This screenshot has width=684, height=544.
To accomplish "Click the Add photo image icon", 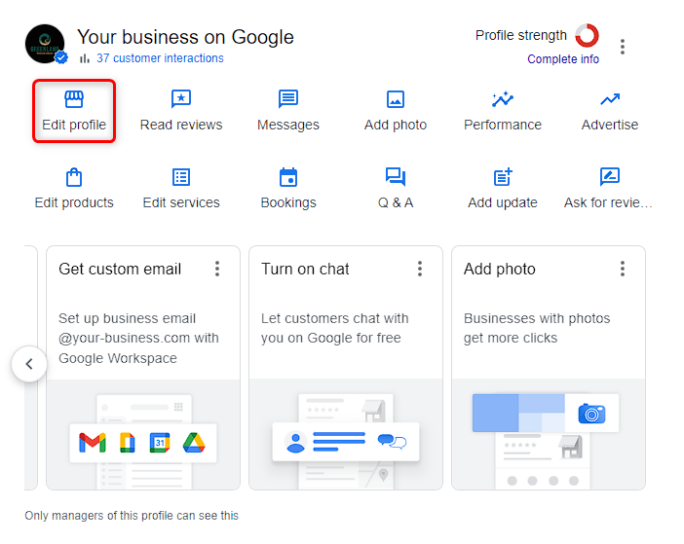I will click(x=396, y=99).
